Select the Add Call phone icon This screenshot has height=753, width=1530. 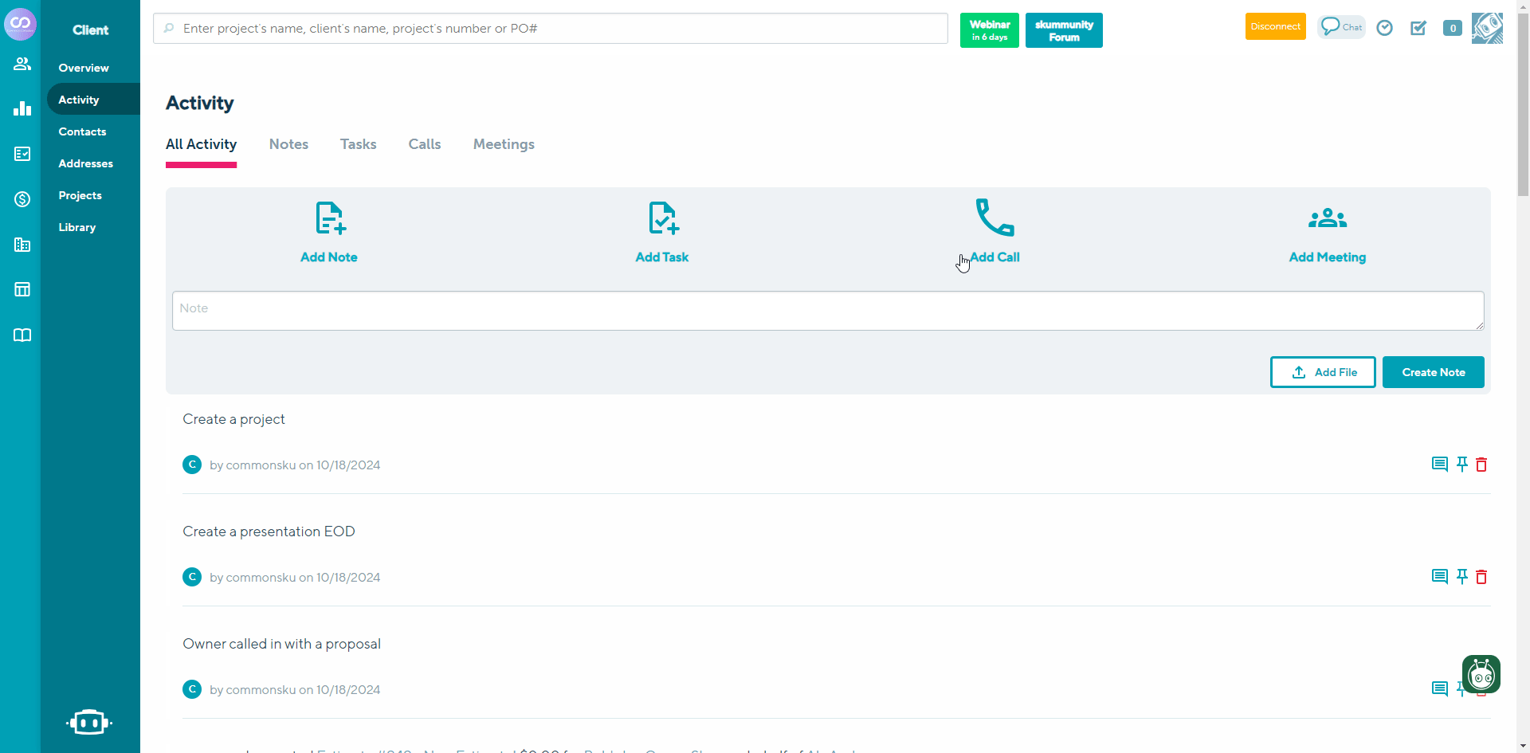pos(994,217)
